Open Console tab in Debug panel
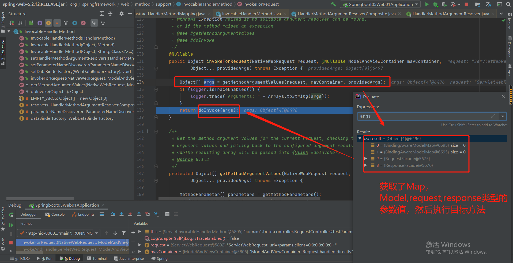The height and width of the screenshot is (263, 513). [x=55, y=214]
